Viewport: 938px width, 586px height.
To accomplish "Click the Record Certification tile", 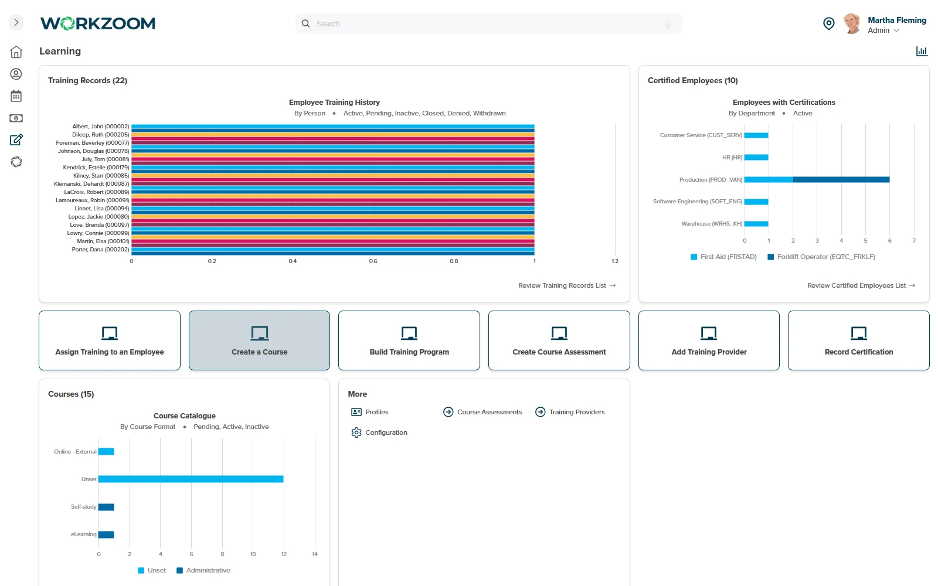I will [x=859, y=340].
